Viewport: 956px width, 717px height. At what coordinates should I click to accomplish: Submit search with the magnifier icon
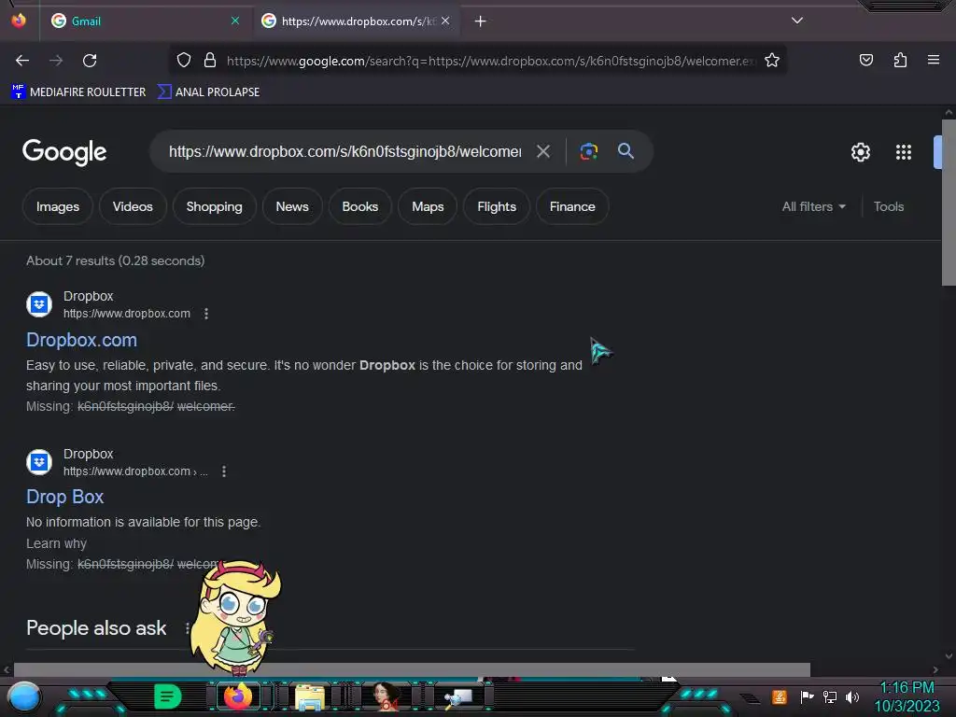click(x=626, y=150)
